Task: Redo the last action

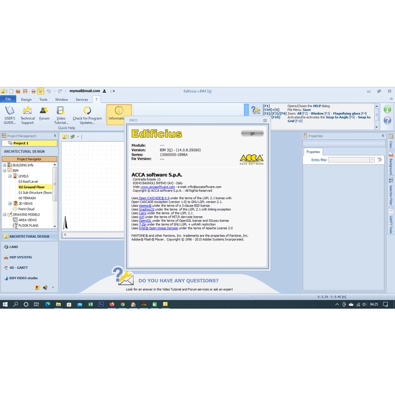Action: click(x=60, y=91)
